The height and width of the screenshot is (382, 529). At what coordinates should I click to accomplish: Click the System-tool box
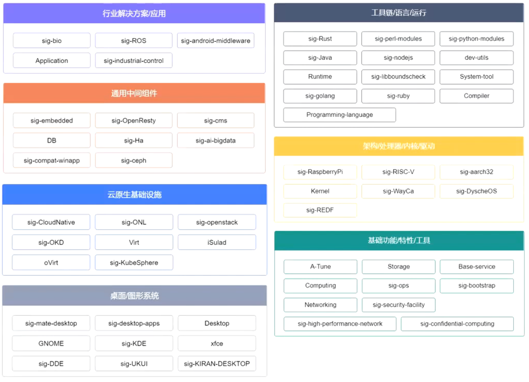pos(476,77)
